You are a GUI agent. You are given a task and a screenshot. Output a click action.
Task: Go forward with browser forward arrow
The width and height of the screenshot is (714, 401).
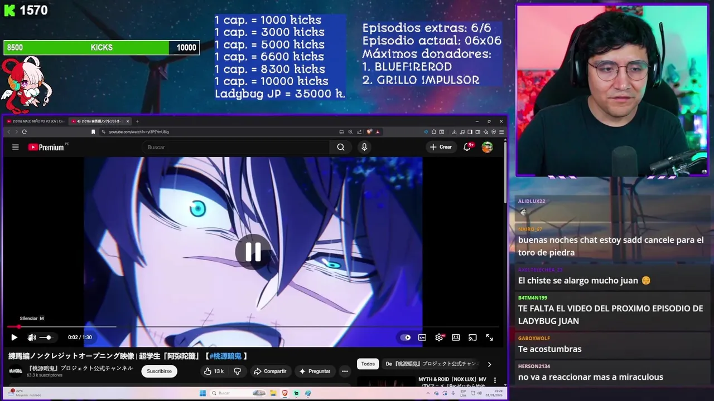[x=16, y=132]
